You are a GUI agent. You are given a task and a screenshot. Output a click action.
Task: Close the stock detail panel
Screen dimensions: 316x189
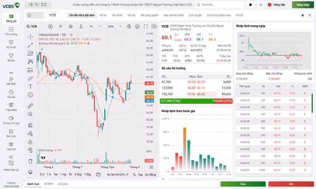coord(309,15)
